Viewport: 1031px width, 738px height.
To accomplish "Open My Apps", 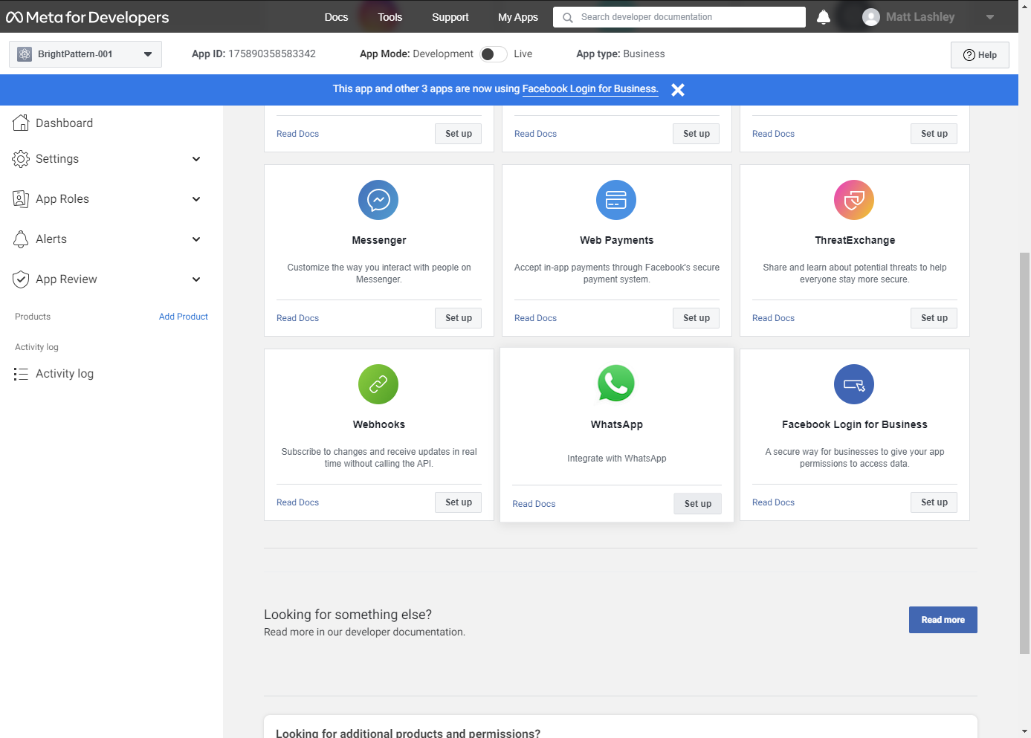I will 518,17.
